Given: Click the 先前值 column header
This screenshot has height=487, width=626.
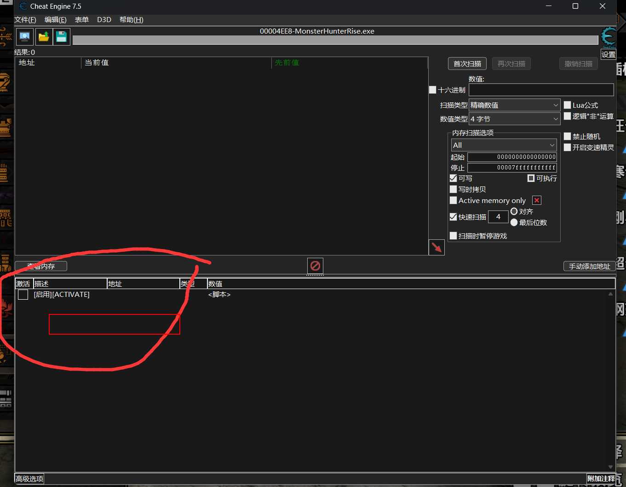Looking at the screenshot, I should (350, 63).
